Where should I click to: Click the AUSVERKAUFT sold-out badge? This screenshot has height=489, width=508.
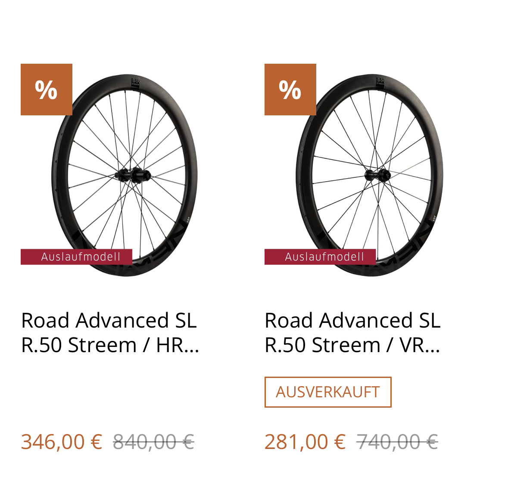328,392
